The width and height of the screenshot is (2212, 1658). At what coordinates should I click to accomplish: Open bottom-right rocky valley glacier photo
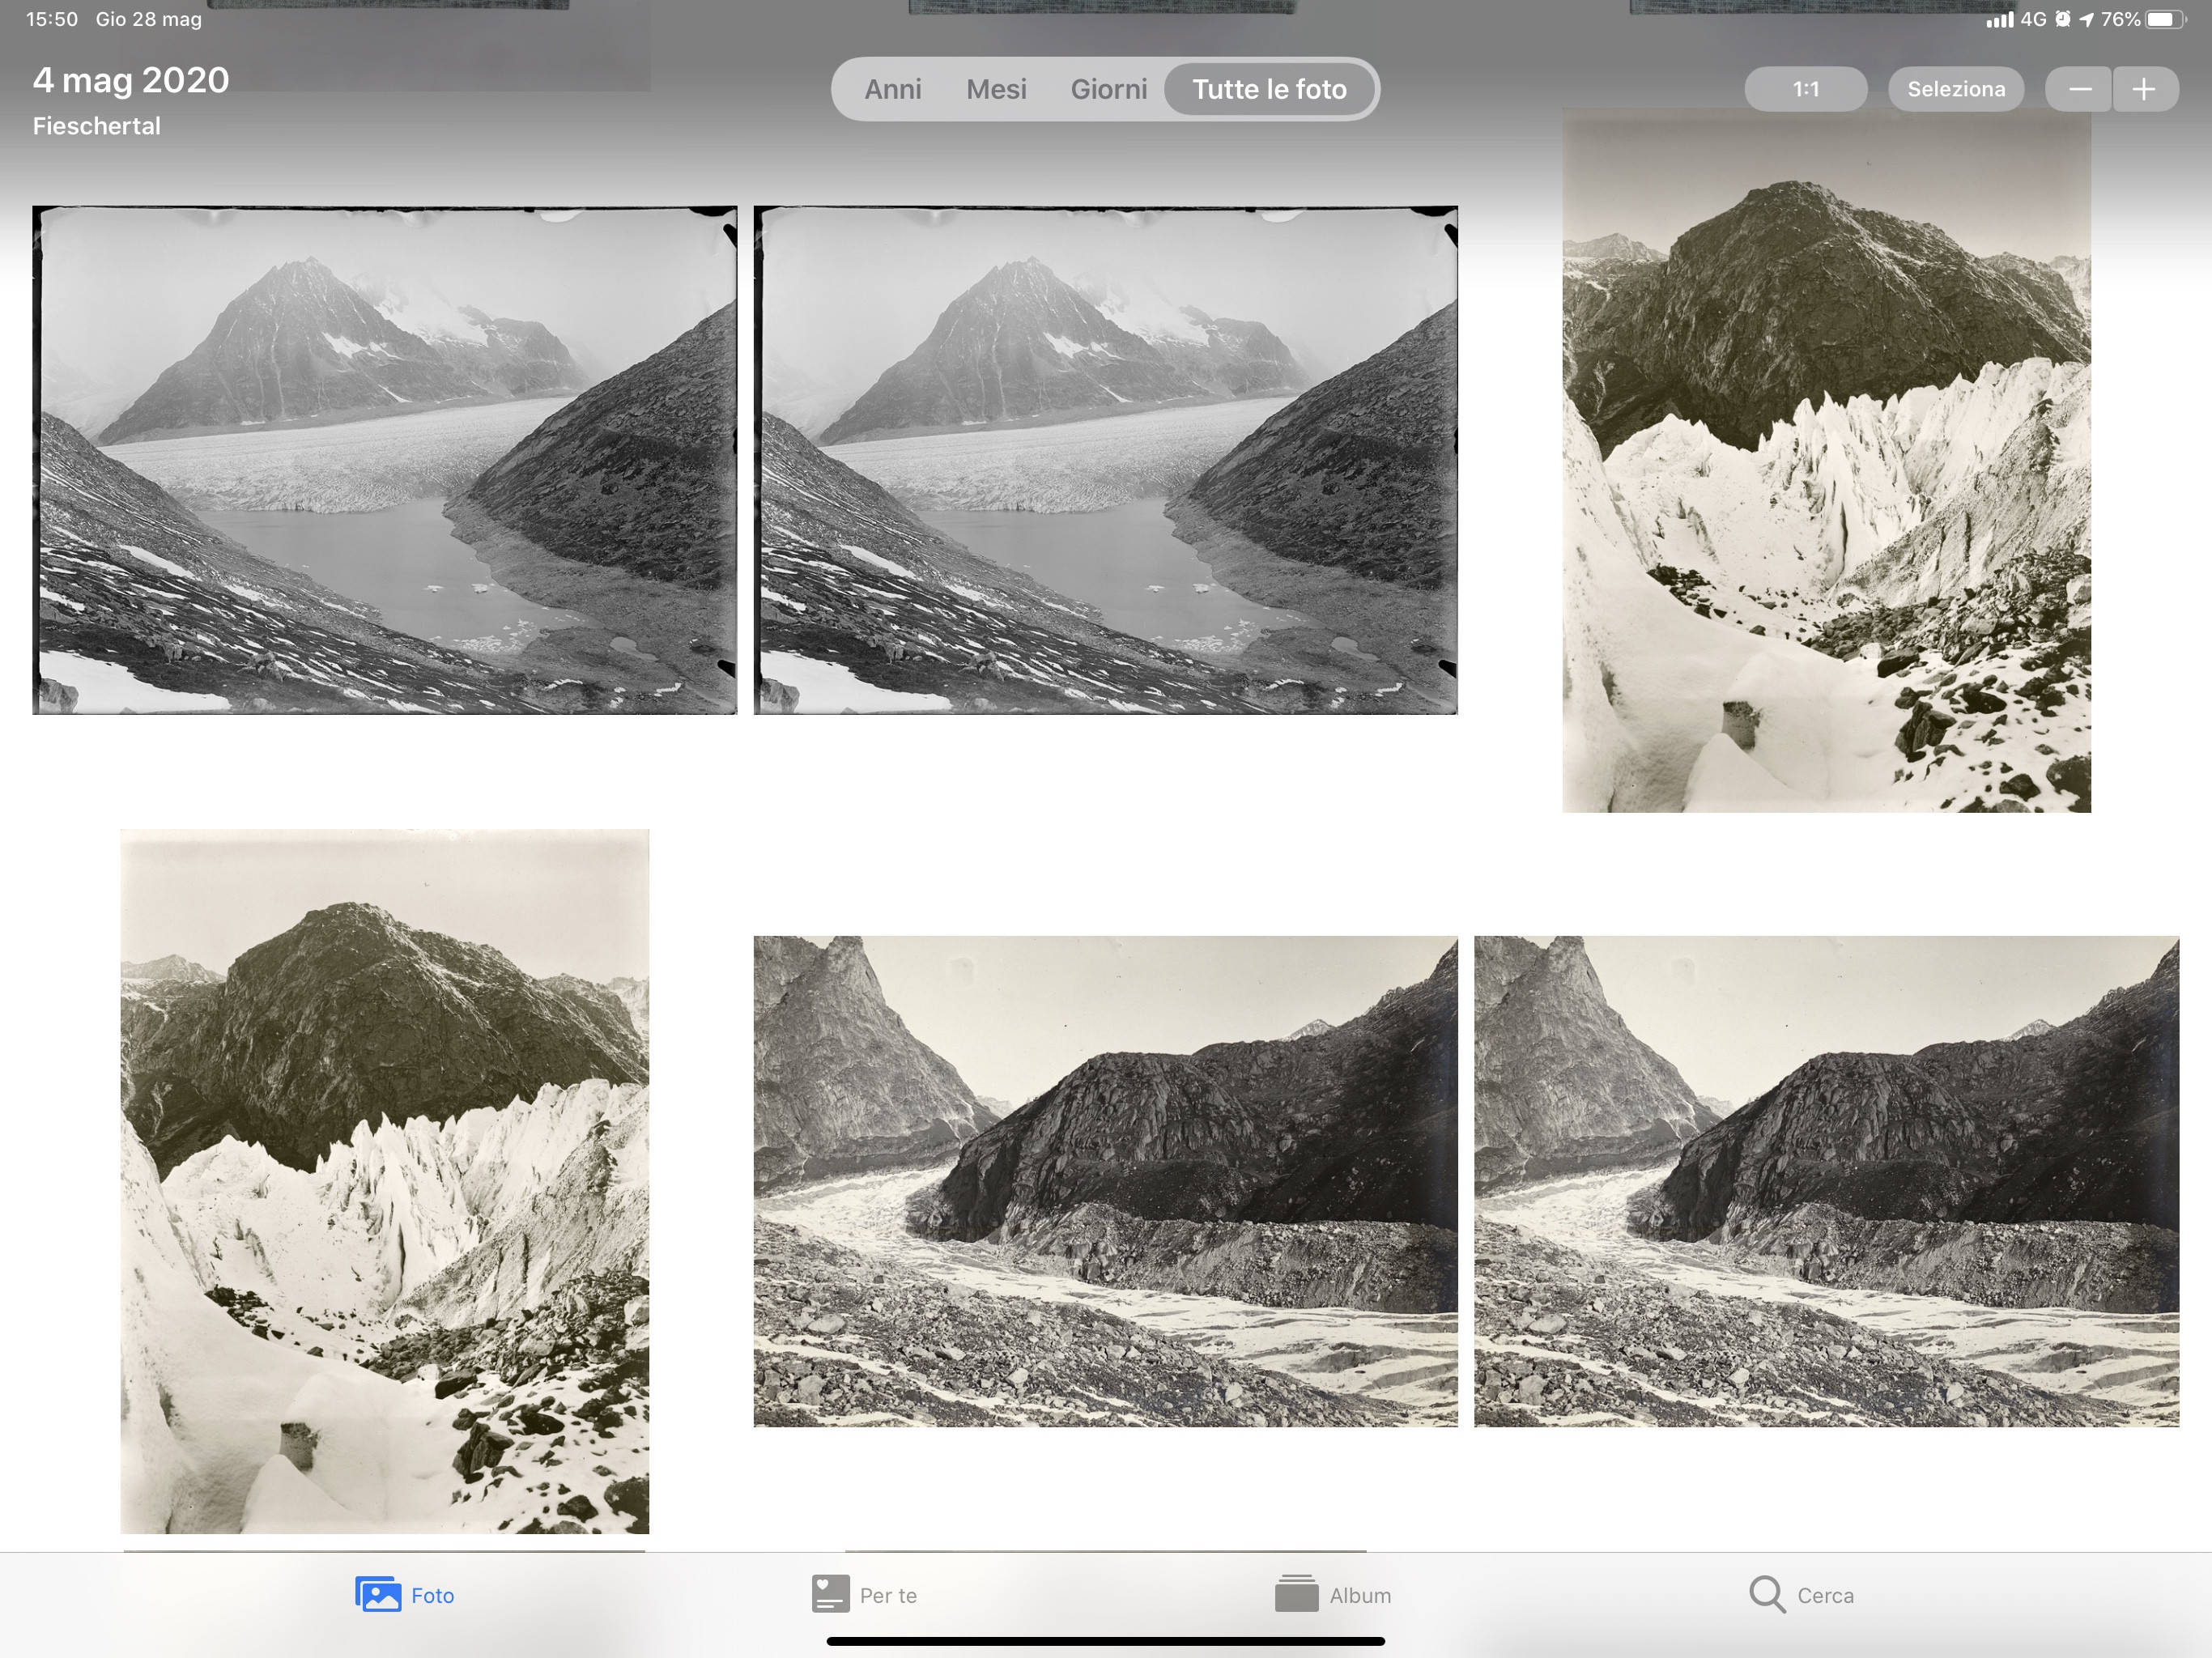point(1826,1180)
